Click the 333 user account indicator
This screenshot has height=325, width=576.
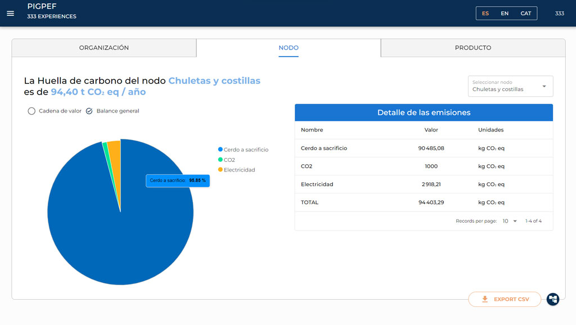pos(559,13)
